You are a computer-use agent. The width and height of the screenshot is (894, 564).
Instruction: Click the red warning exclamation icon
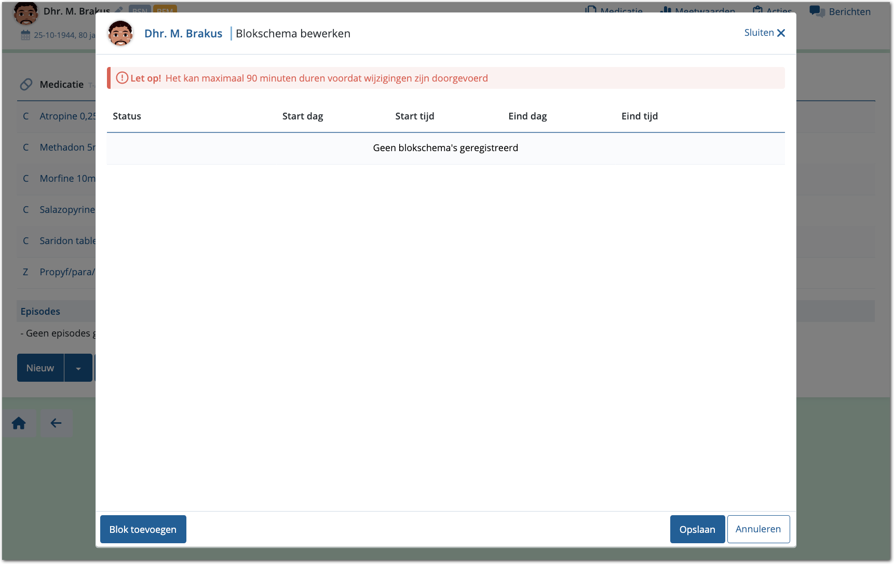tap(122, 78)
